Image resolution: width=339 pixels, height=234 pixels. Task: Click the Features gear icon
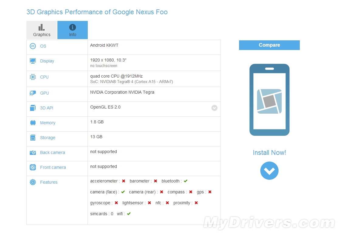pyautogui.click(x=33, y=182)
